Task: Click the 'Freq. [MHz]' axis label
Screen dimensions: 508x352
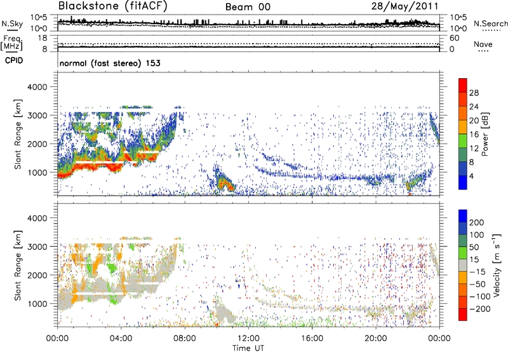Action: 12,43
